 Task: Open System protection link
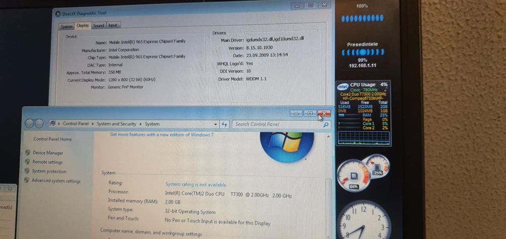click(49, 171)
